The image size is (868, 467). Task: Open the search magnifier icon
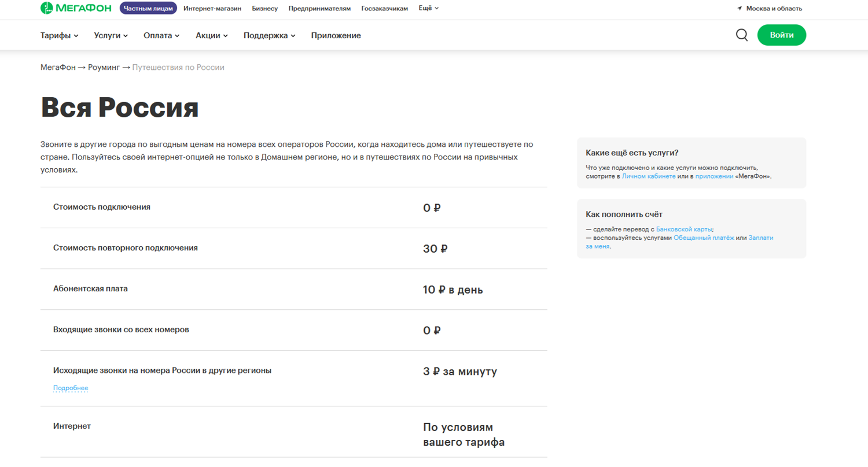click(x=742, y=35)
